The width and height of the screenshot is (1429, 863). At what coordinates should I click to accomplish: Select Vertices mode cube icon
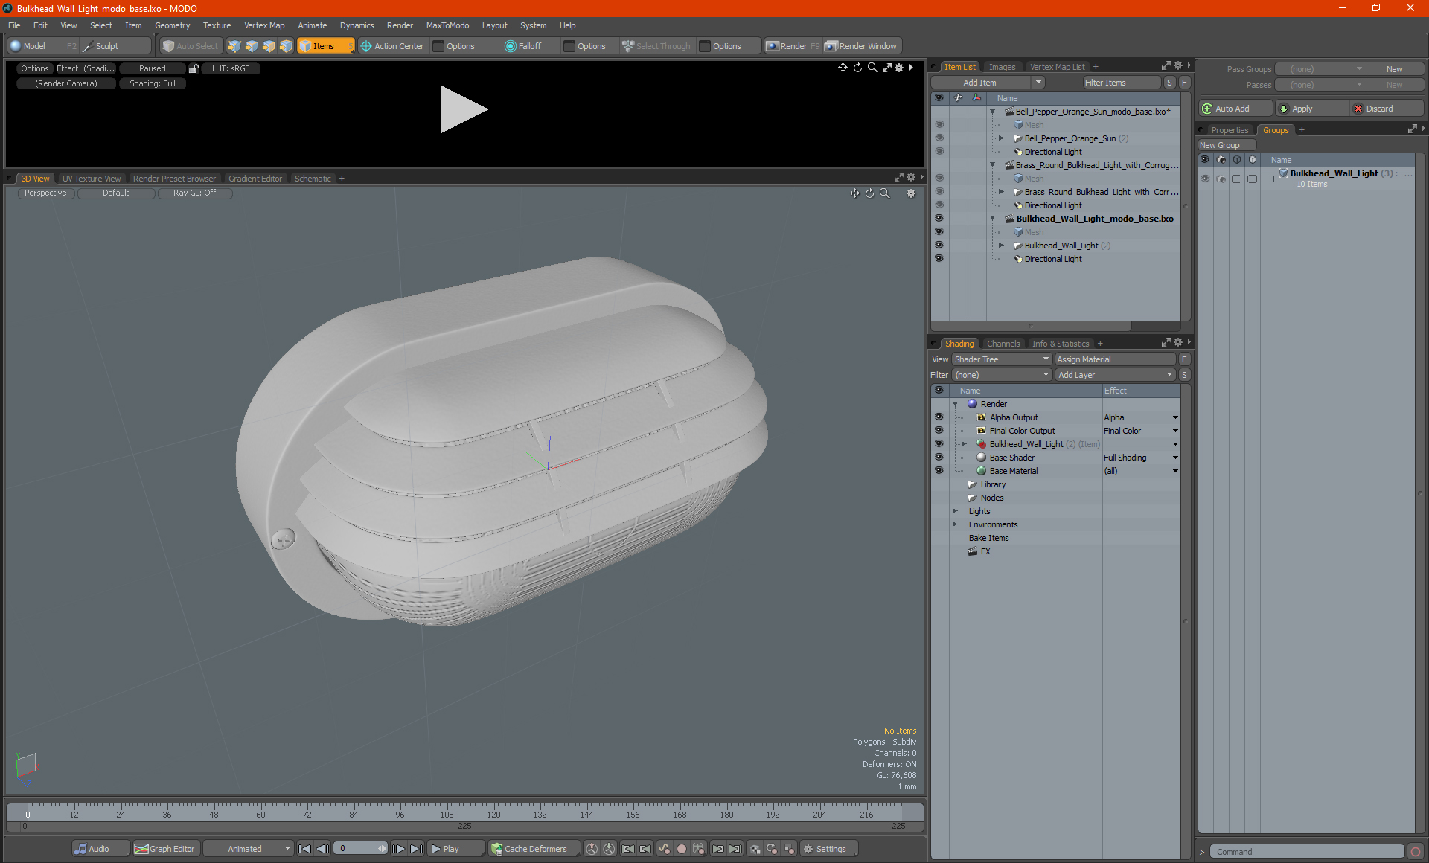tap(234, 46)
